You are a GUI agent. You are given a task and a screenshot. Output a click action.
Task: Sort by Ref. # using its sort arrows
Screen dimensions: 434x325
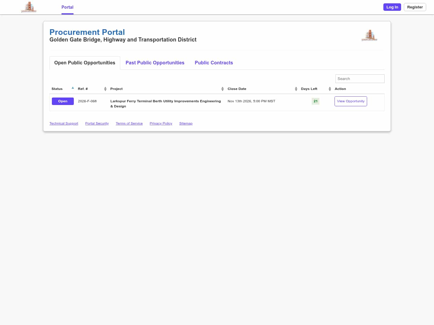(105, 89)
